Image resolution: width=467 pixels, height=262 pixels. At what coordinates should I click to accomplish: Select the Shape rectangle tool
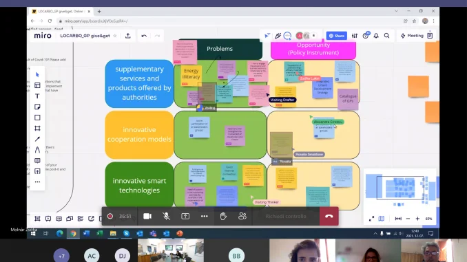pyautogui.click(x=37, y=118)
